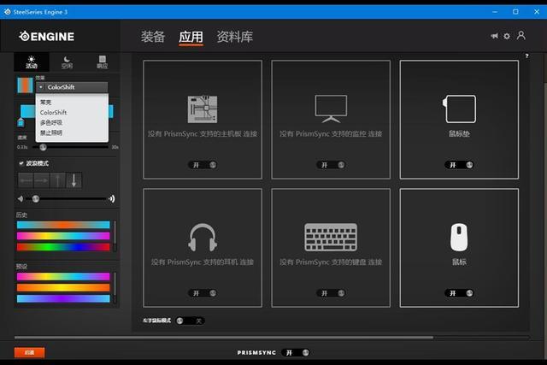This screenshot has height=365, width=547.
Task: Switch to the 应用 tab
Action: [x=191, y=37]
